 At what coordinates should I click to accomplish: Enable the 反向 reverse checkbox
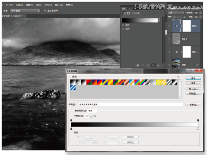click(123, 29)
